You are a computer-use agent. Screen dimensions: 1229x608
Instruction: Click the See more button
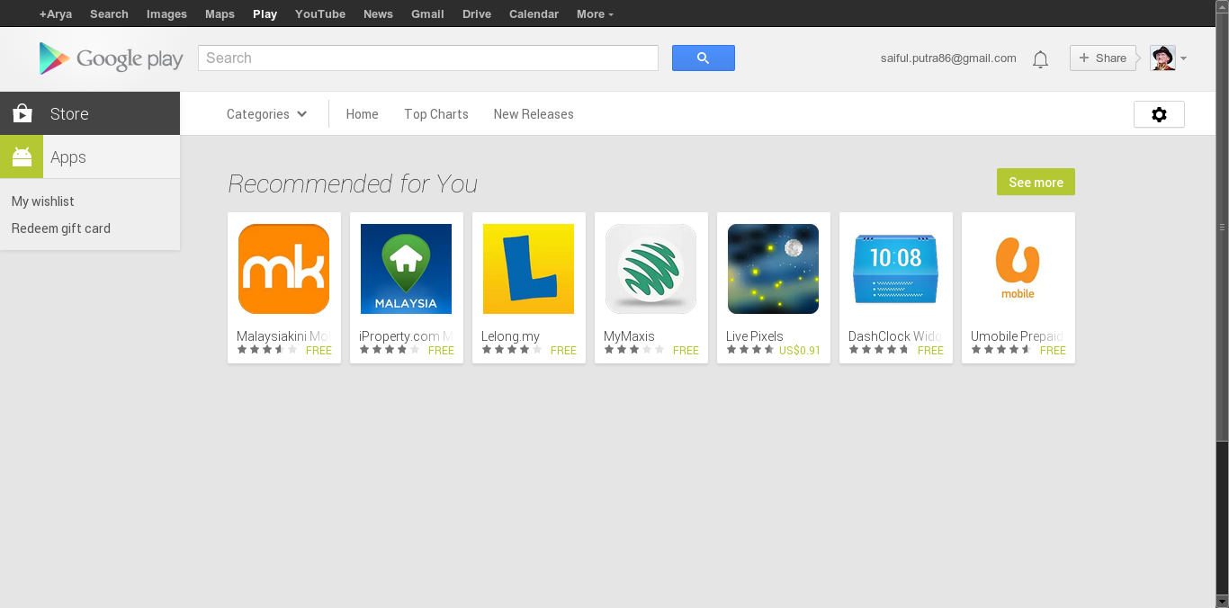[x=1035, y=182]
